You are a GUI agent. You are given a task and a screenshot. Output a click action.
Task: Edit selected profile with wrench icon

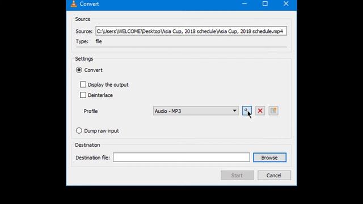(x=247, y=111)
